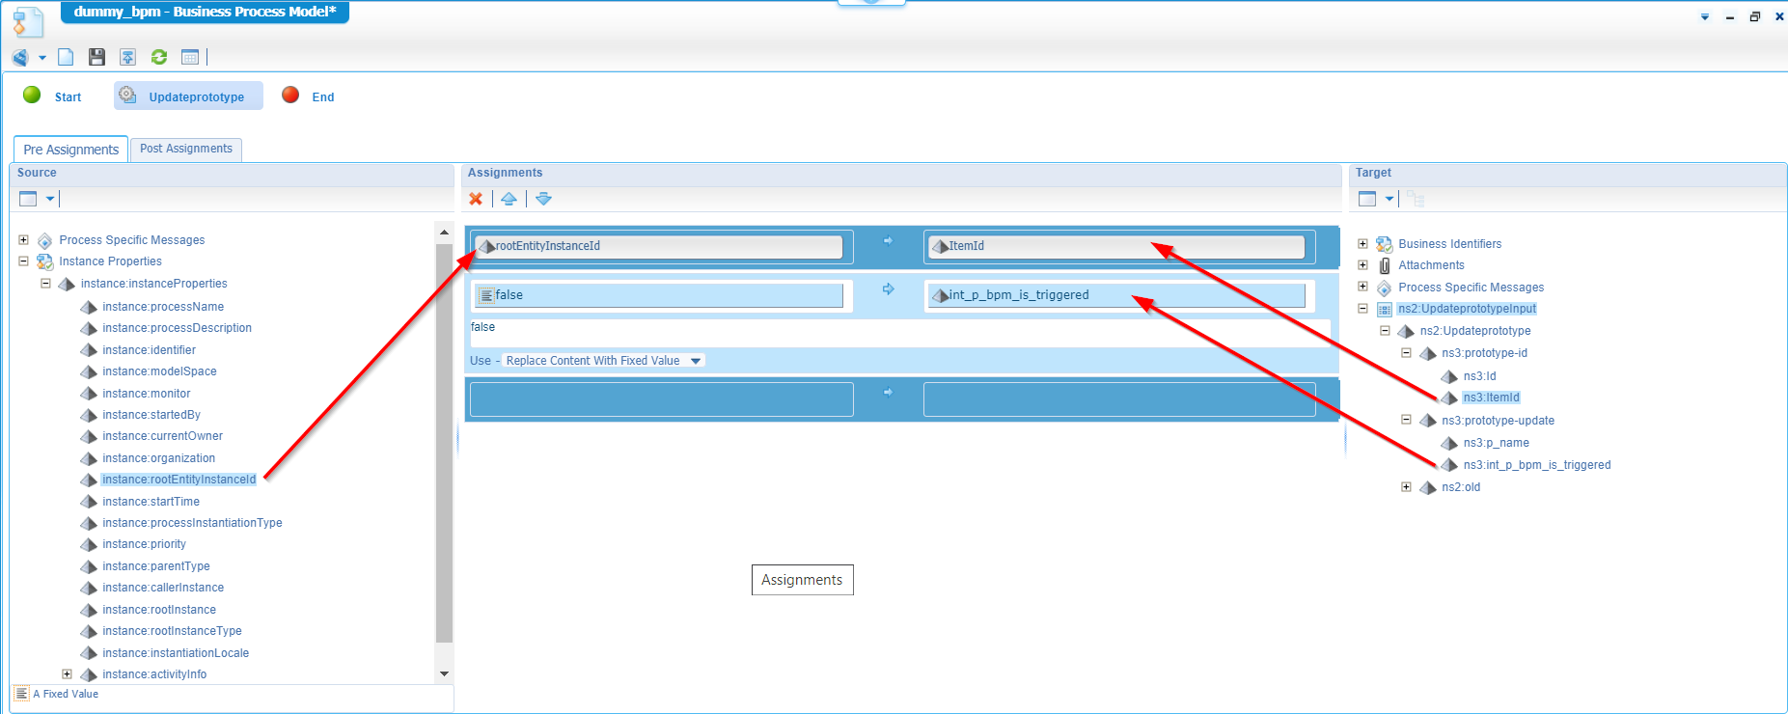This screenshot has width=1788, height=714.
Task: Click the green Refresh icon
Action: click(x=159, y=57)
